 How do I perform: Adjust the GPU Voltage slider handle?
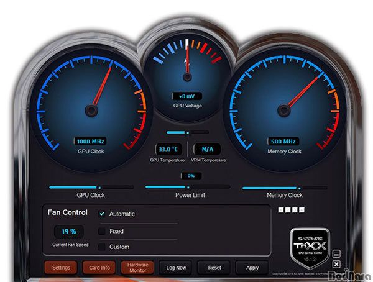click(x=188, y=132)
